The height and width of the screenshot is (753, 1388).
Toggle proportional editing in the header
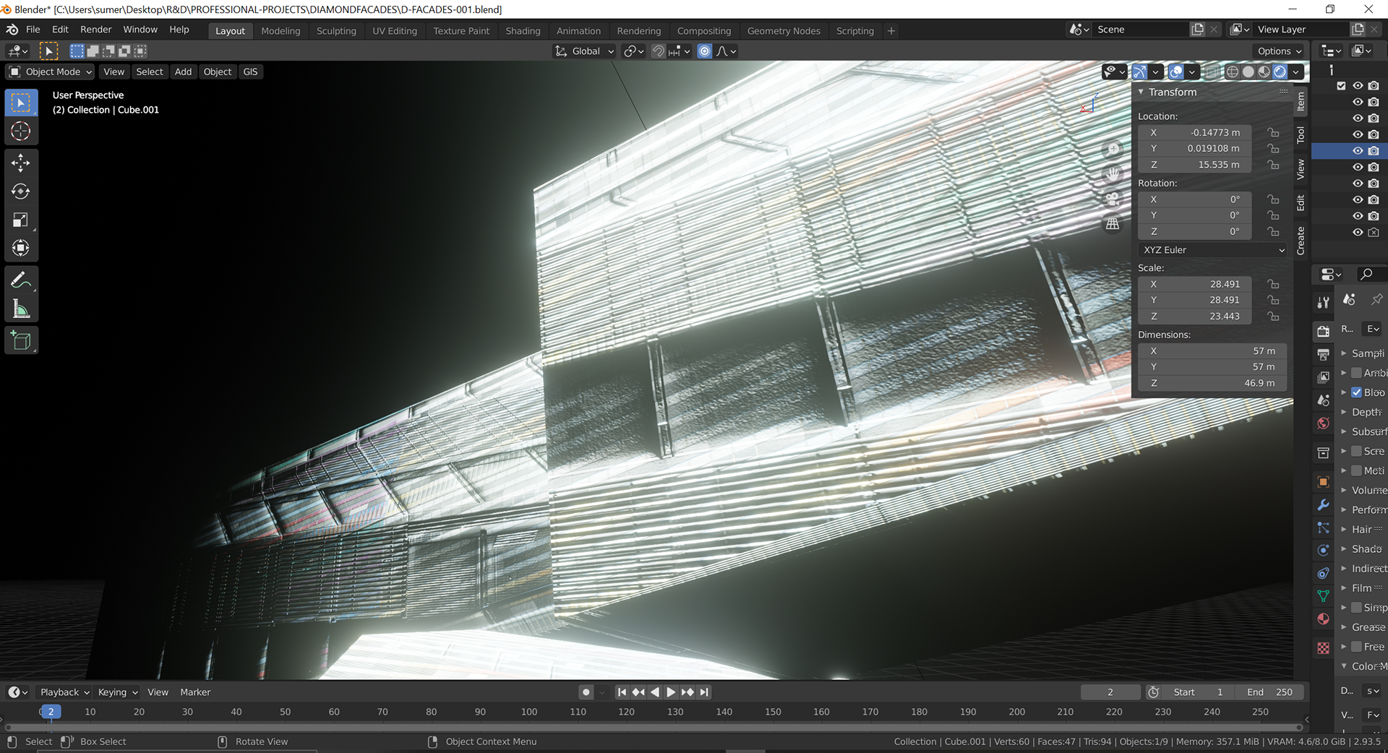705,51
